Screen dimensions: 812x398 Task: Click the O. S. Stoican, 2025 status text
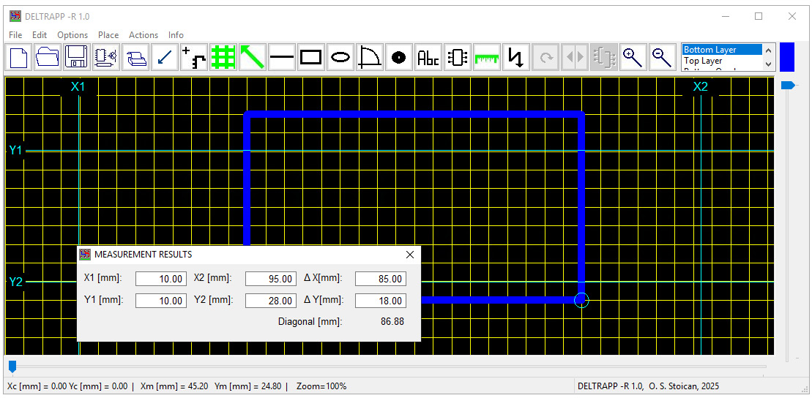(x=684, y=386)
